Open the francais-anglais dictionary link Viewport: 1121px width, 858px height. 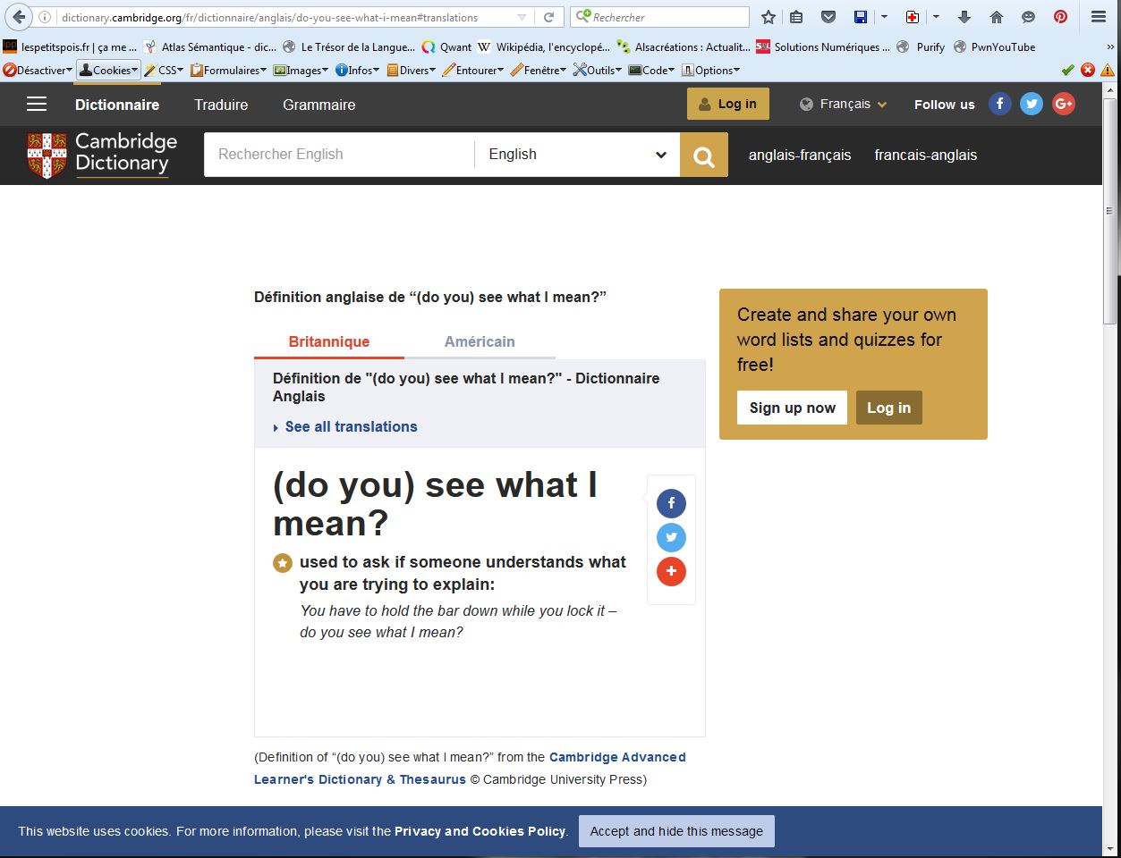pyautogui.click(x=926, y=155)
